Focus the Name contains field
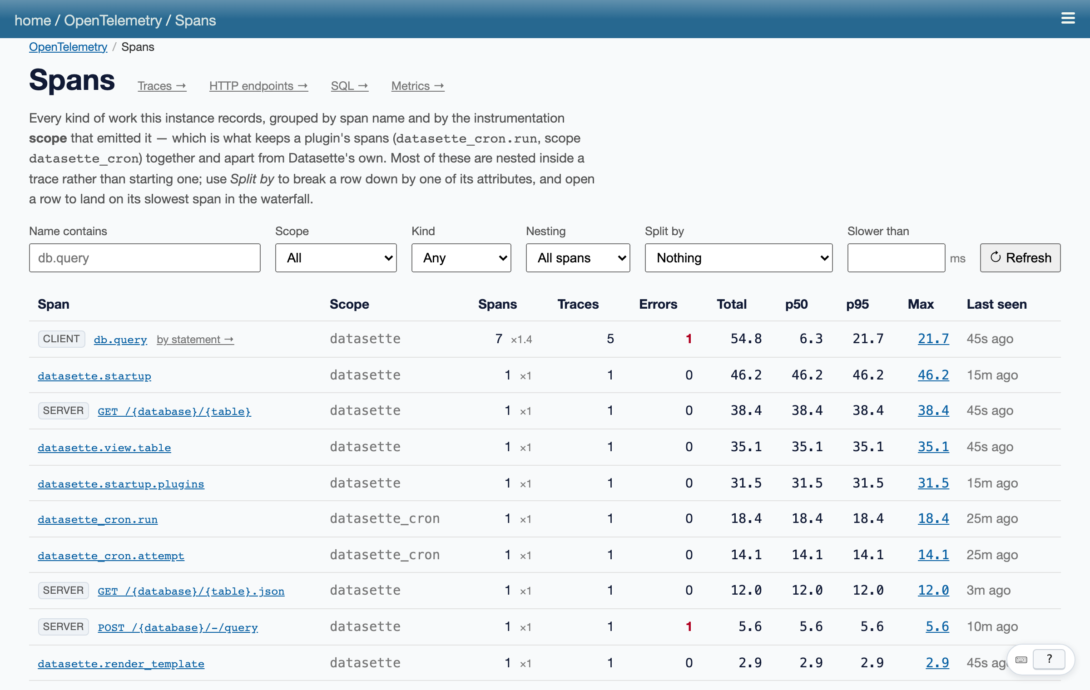 pyautogui.click(x=144, y=258)
